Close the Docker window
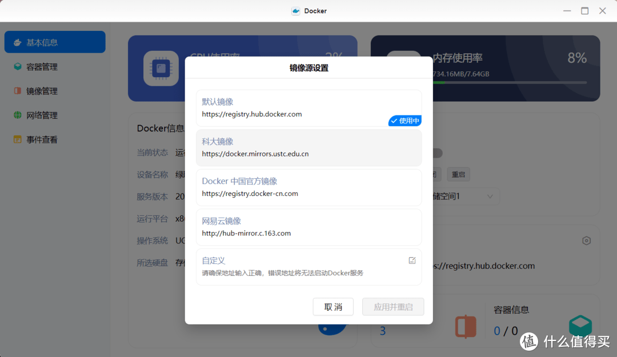Viewport: 617px width, 357px height. pyautogui.click(x=603, y=11)
